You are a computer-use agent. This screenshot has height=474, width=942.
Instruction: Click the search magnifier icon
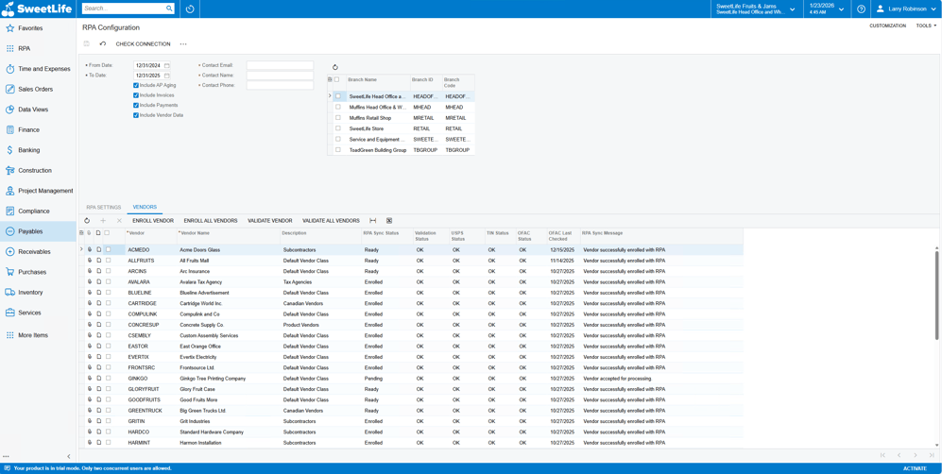click(x=169, y=9)
